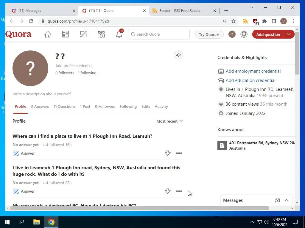Open File Explorer from taskbar

36,222
